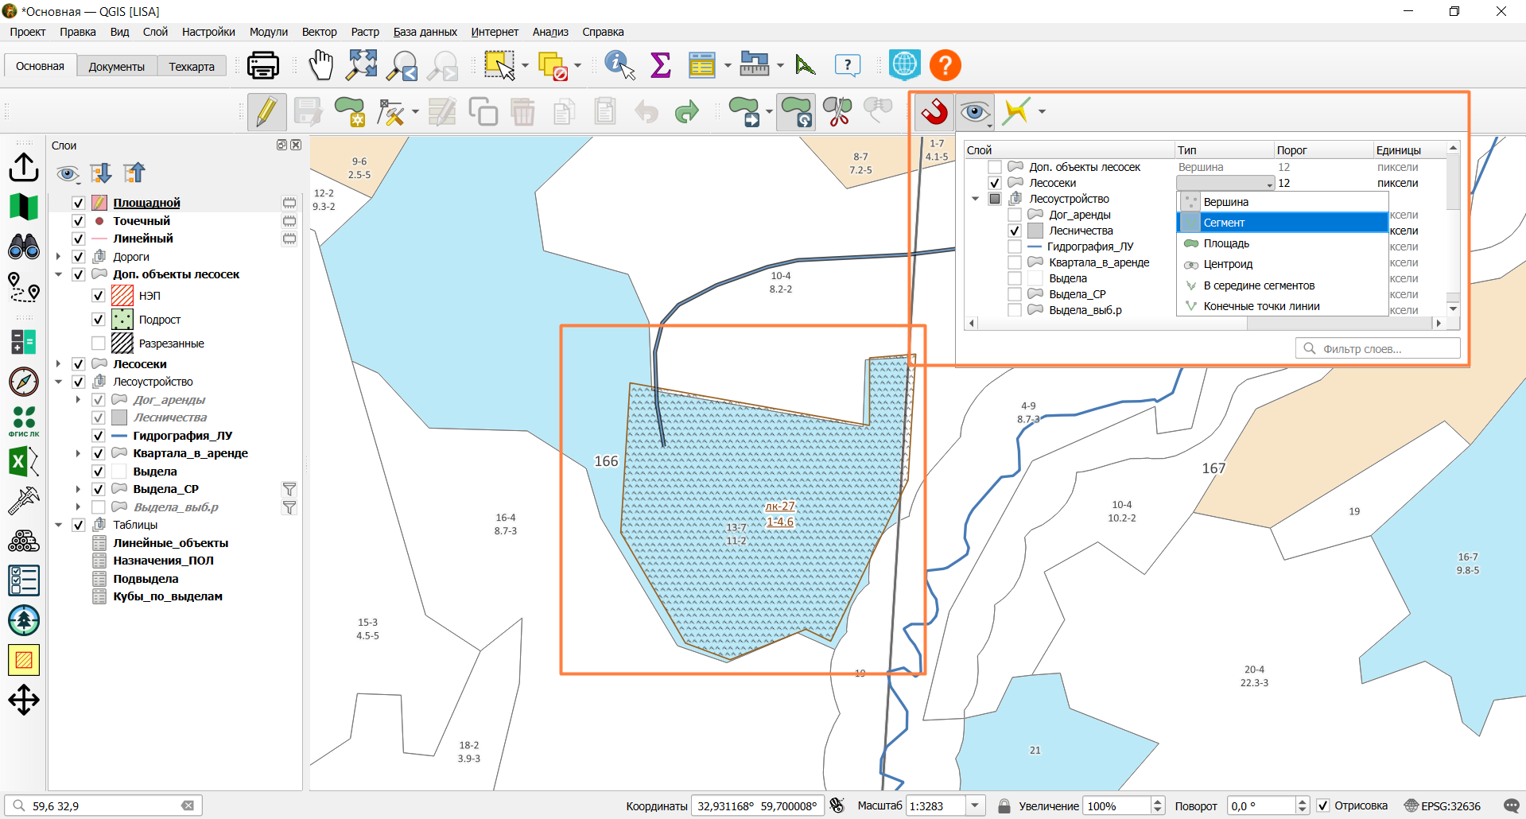Enable the Разрезанные layer checkbox
1526x819 pixels.
pos(99,344)
